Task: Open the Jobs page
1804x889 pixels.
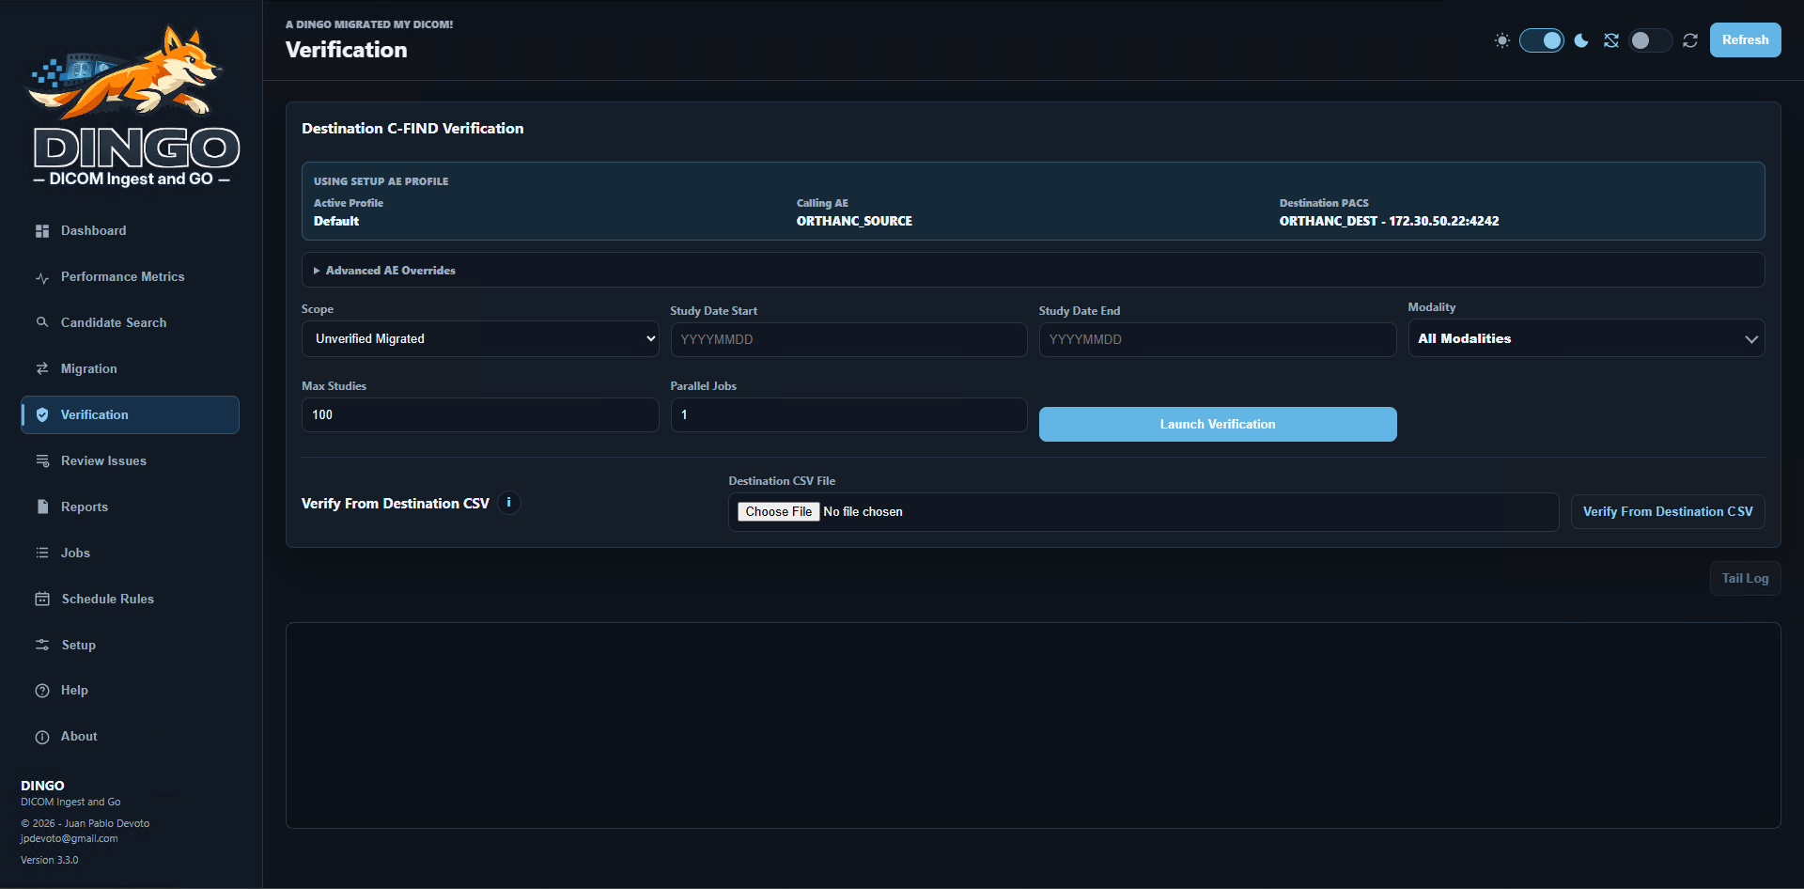Action: pos(131,553)
